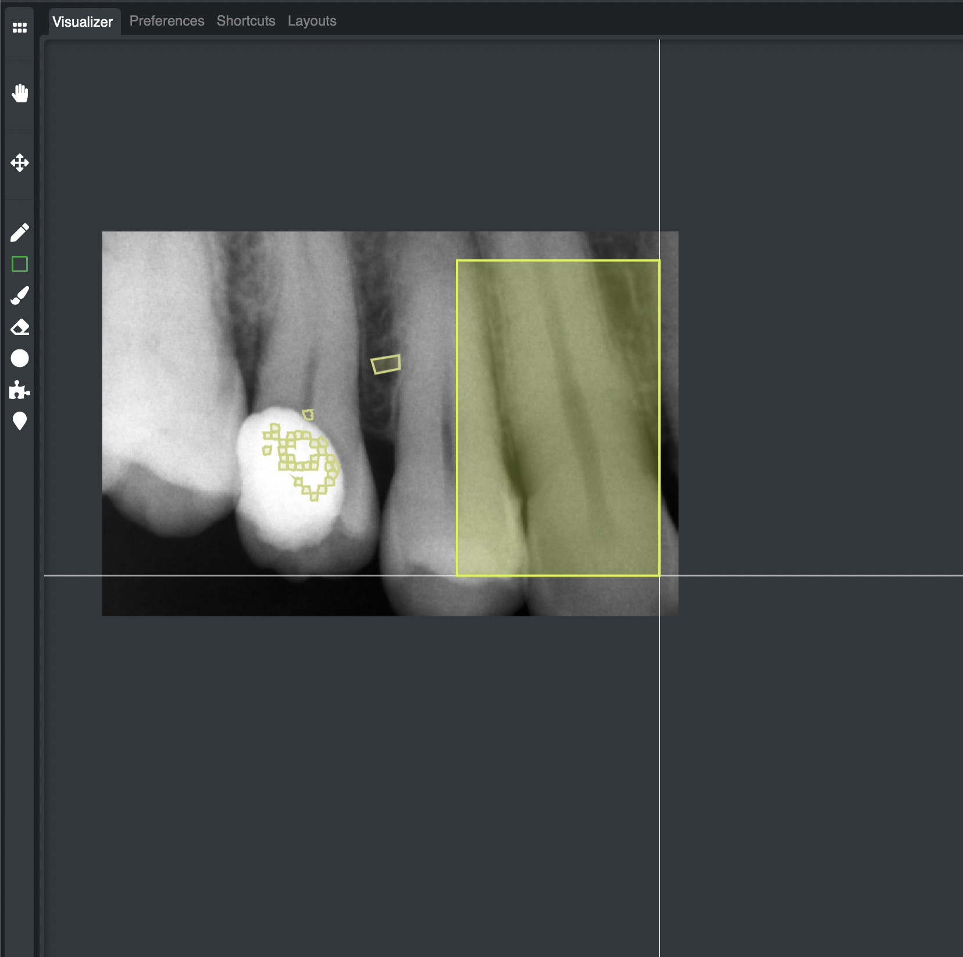The height and width of the screenshot is (957, 963).
Task: Open the Shortcuts tab
Action: click(x=246, y=21)
